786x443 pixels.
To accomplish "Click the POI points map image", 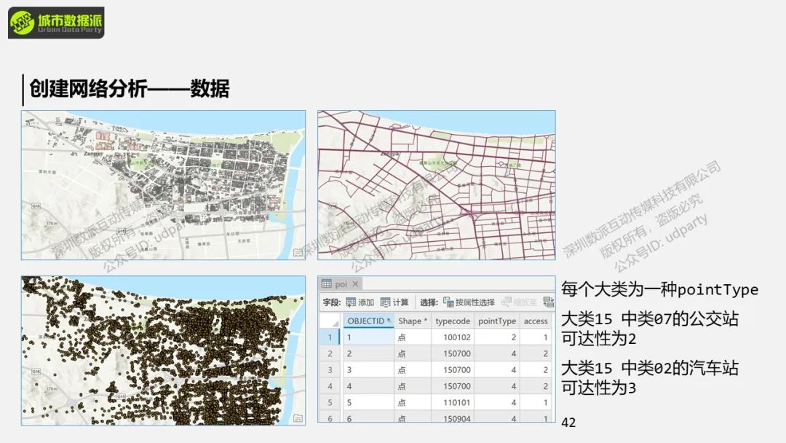I will tap(163, 350).
